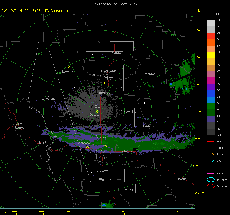Click the Olds city label

(97, 107)
